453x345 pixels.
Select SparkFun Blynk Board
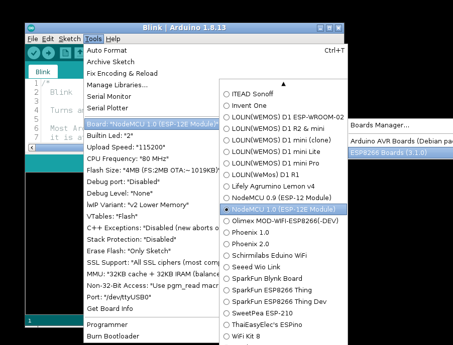pos(283,279)
